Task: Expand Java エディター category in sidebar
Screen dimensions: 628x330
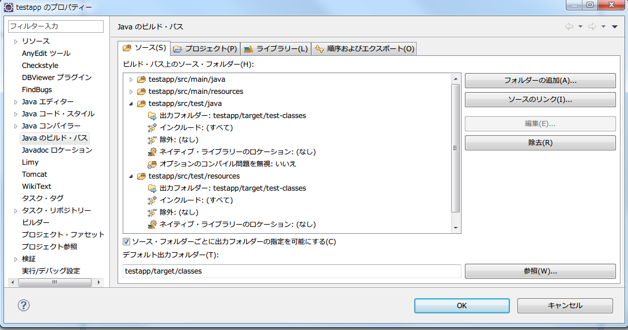Action: (x=16, y=102)
